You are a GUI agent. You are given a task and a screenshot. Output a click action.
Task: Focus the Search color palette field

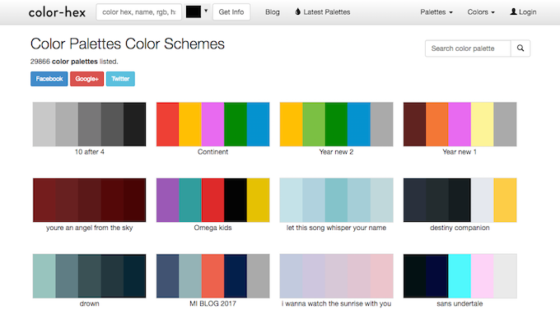tap(468, 48)
